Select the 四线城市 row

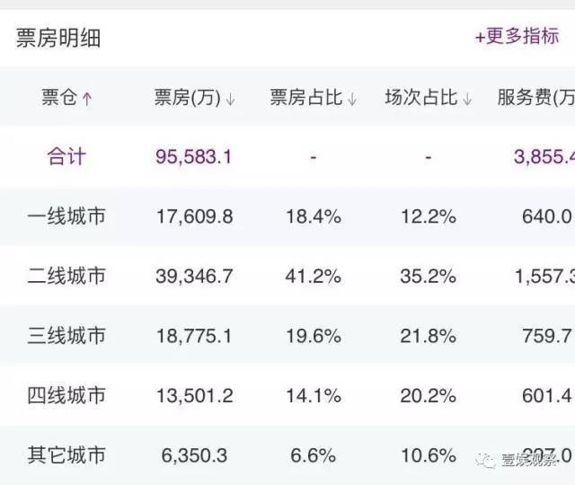pos(287,395)
